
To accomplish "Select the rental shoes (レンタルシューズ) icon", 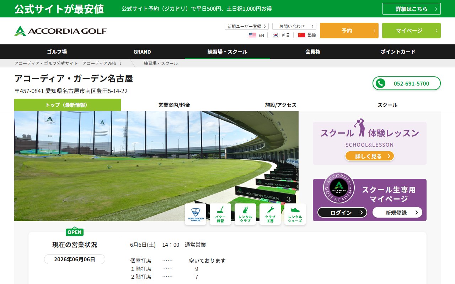I will (x=295, y=214).
